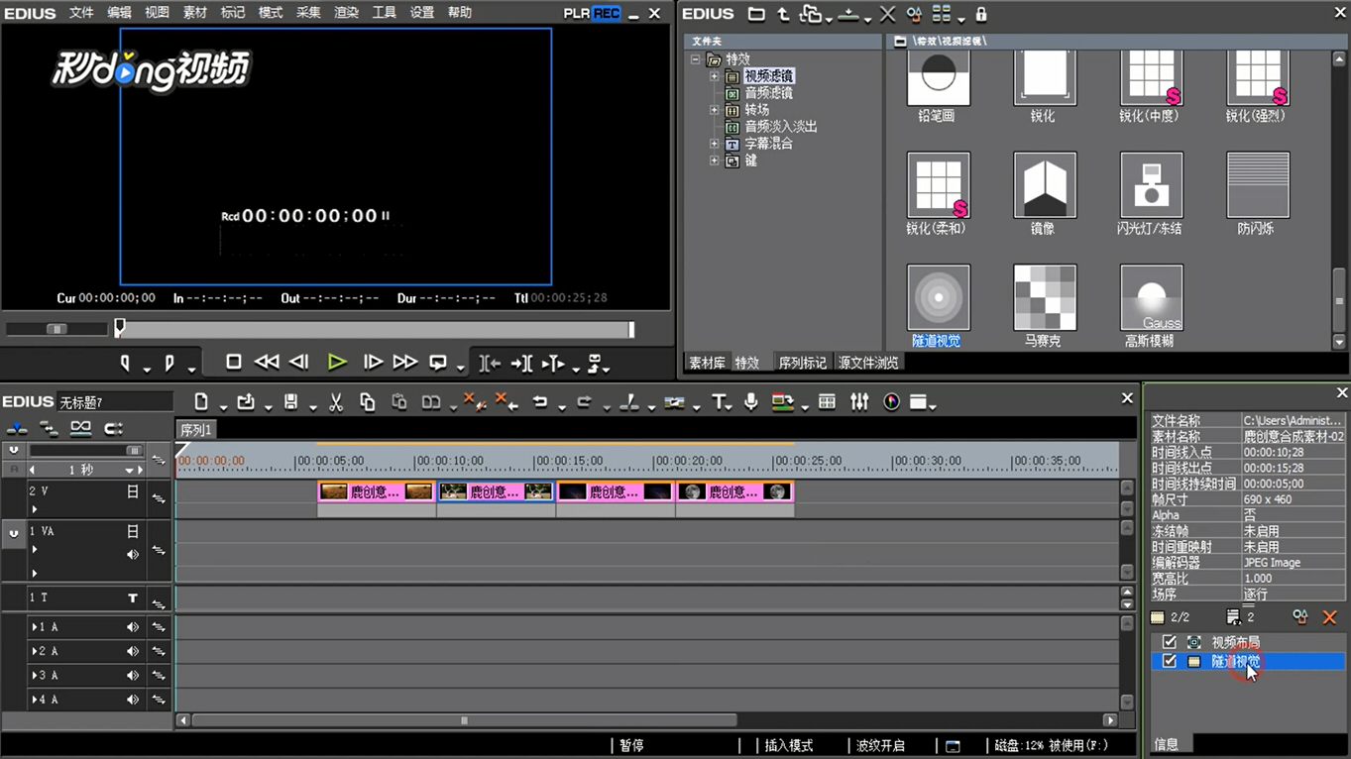Expand the 1 A audio track triangle
Viewport: 1351px width, 759px height.
coord(34,627)
